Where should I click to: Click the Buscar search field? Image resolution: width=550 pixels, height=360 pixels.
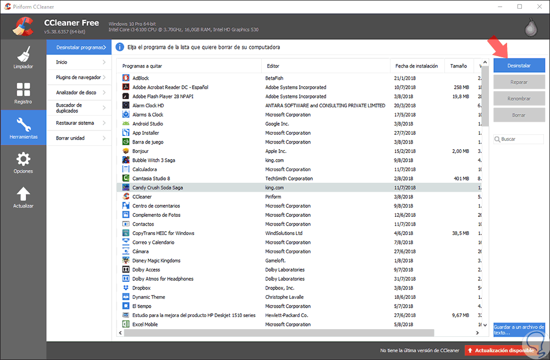click(521, 139)
